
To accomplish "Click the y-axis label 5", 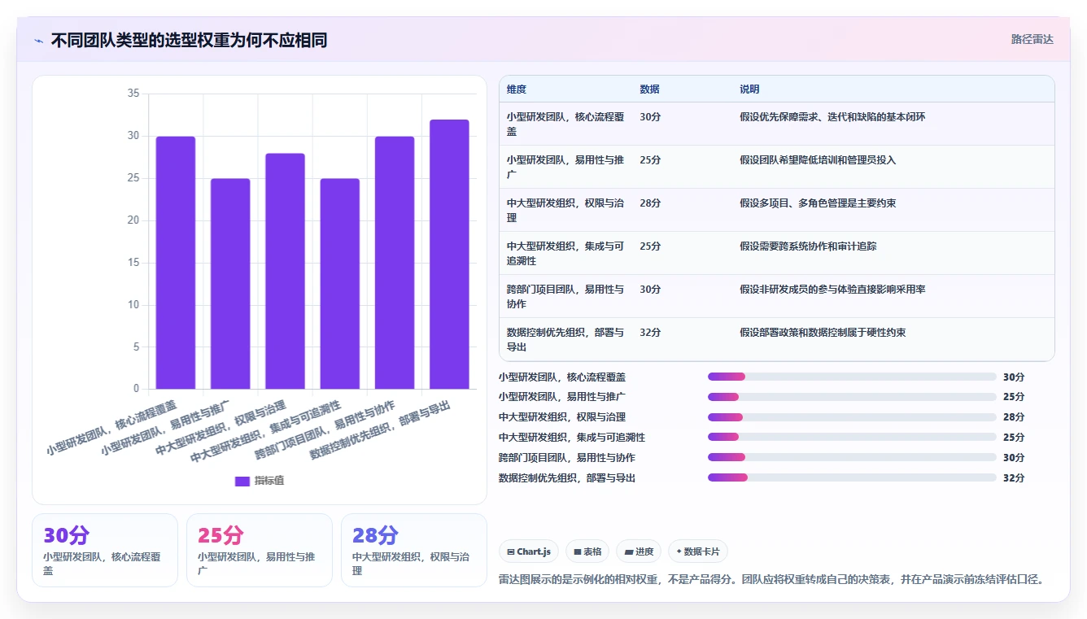I will coord(136,347).
